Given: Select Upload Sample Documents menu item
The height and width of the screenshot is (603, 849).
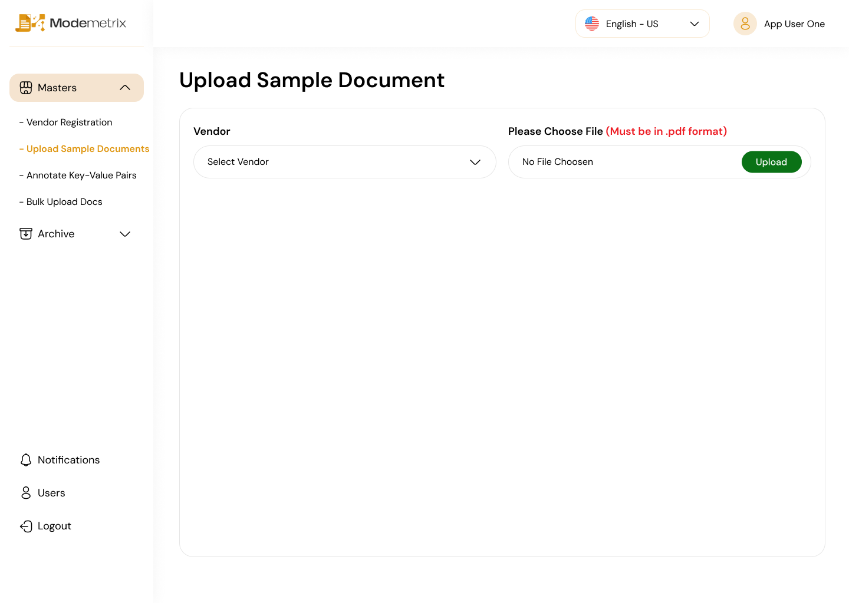Looking at the screenshot, I should pyautogui.click(x=84, y=149).
